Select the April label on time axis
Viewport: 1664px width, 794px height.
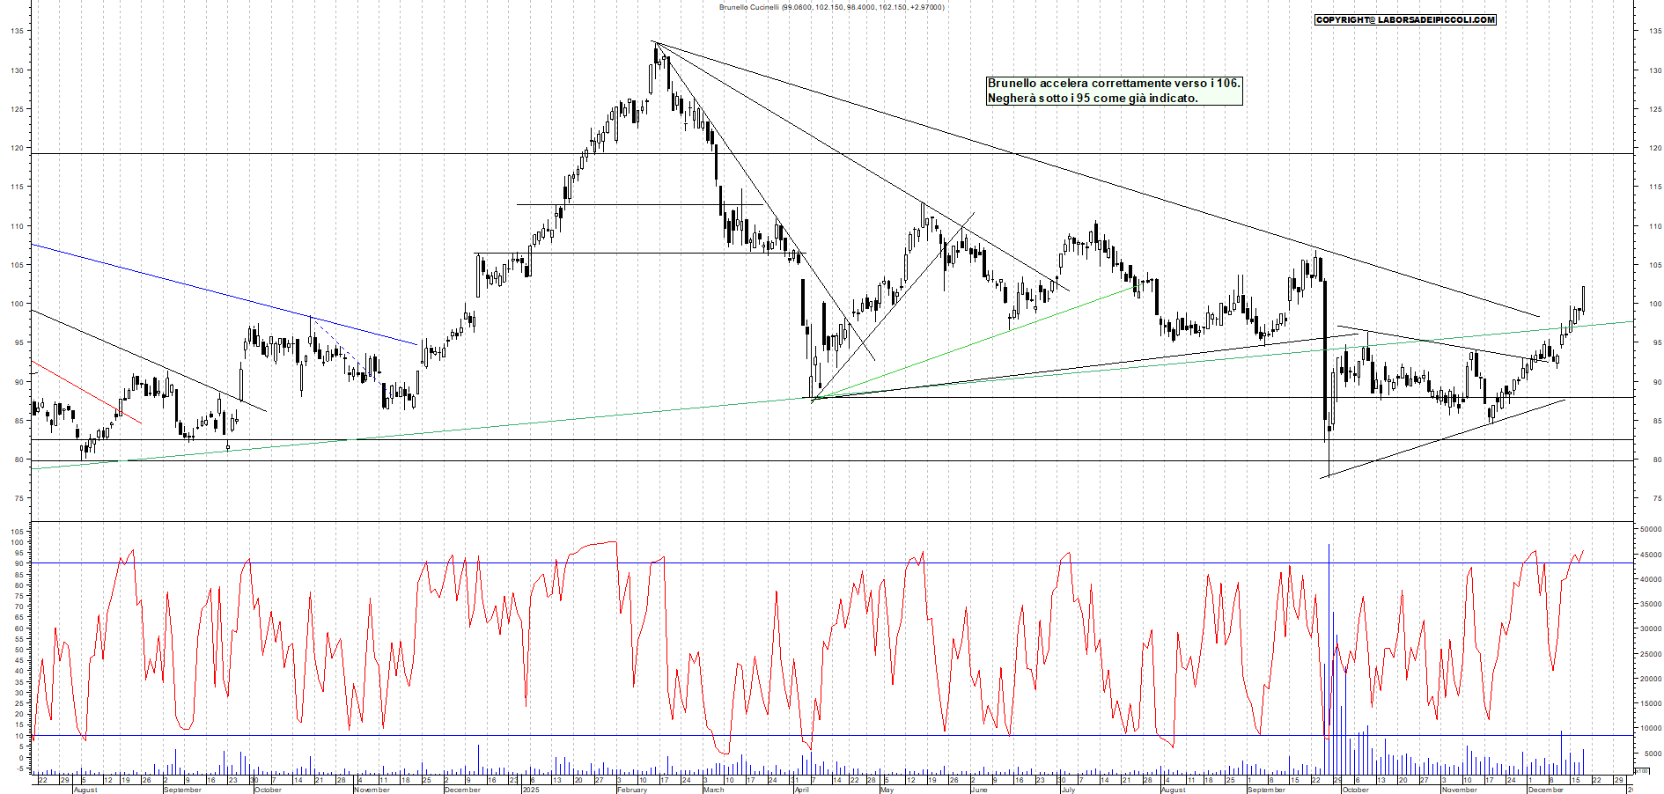801,790
